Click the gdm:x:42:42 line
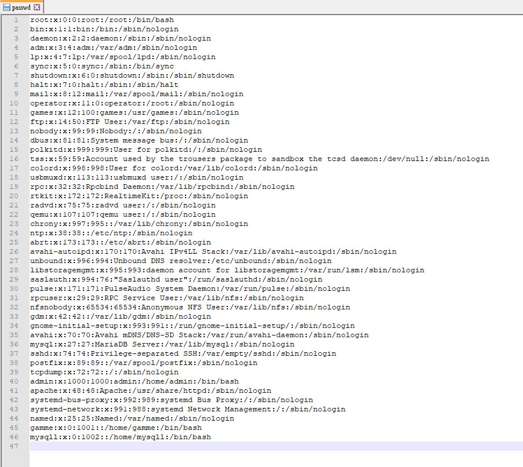The width and height of the screenshot is (523, 467). (121, 317)
